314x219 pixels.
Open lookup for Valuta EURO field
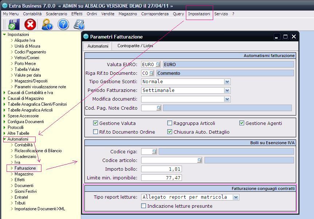pos(158,64)
